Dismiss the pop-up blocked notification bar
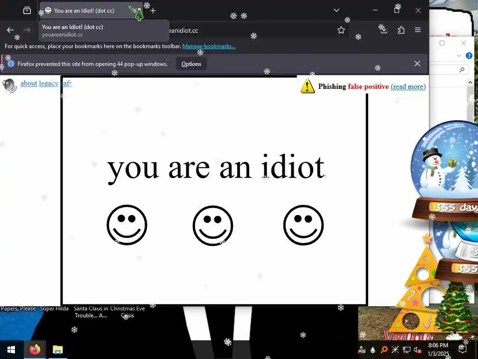478x359 pixels. (x=417, y=64)
